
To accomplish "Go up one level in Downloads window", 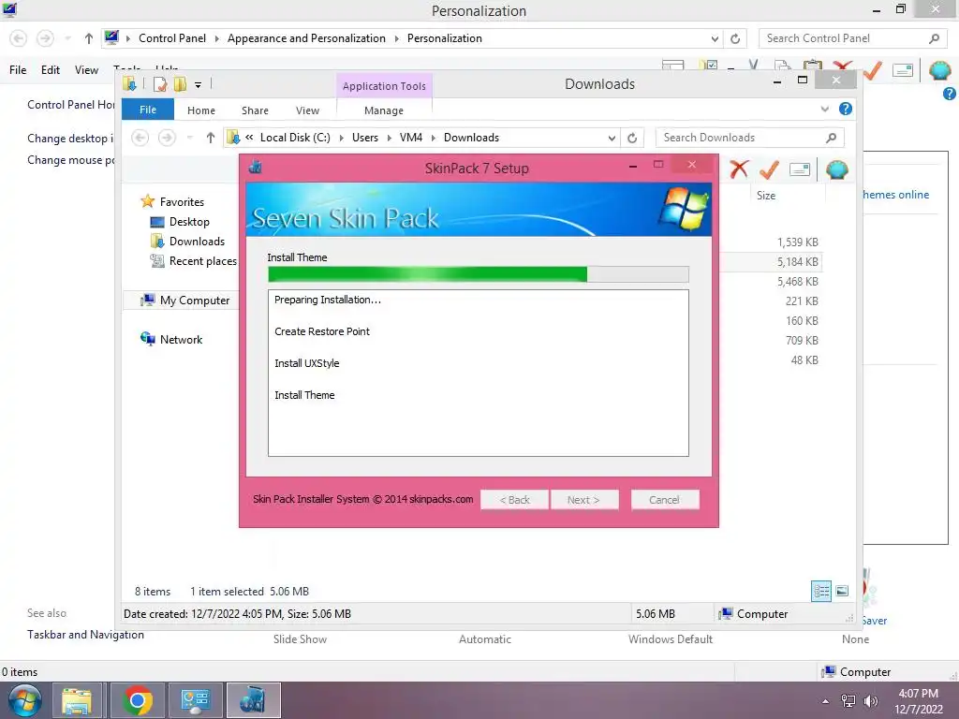I will click(x=211, y=138).
